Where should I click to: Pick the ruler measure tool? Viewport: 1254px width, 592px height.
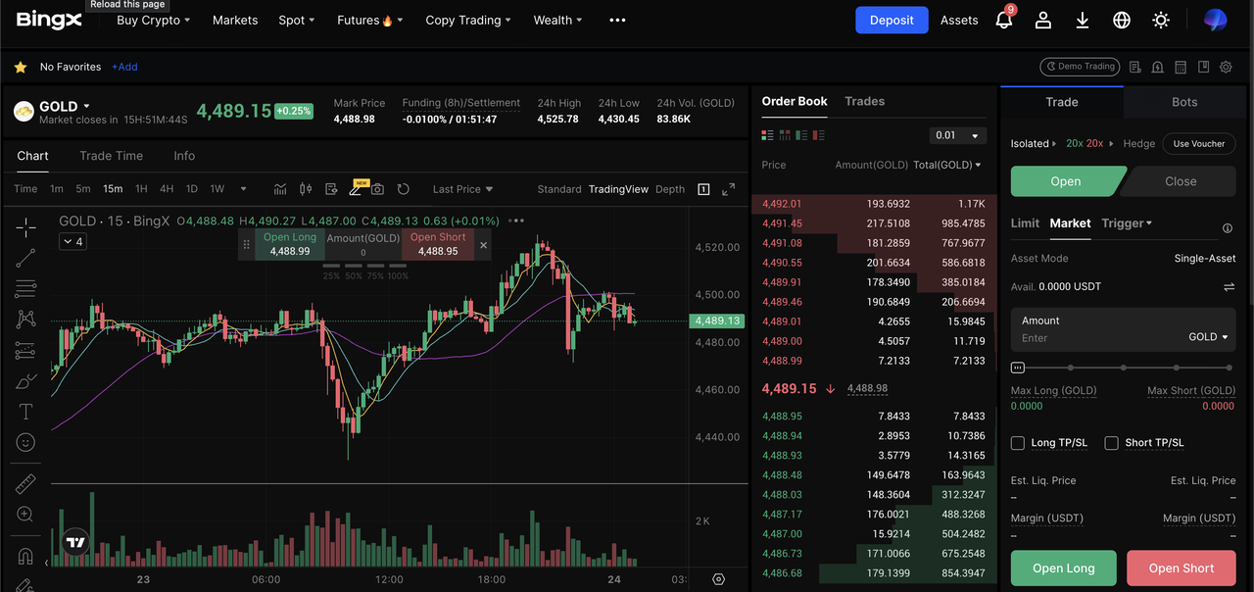[25, 484]
